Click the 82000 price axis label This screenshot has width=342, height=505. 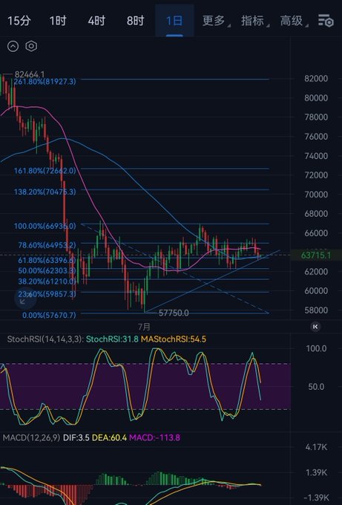(316, 79)
